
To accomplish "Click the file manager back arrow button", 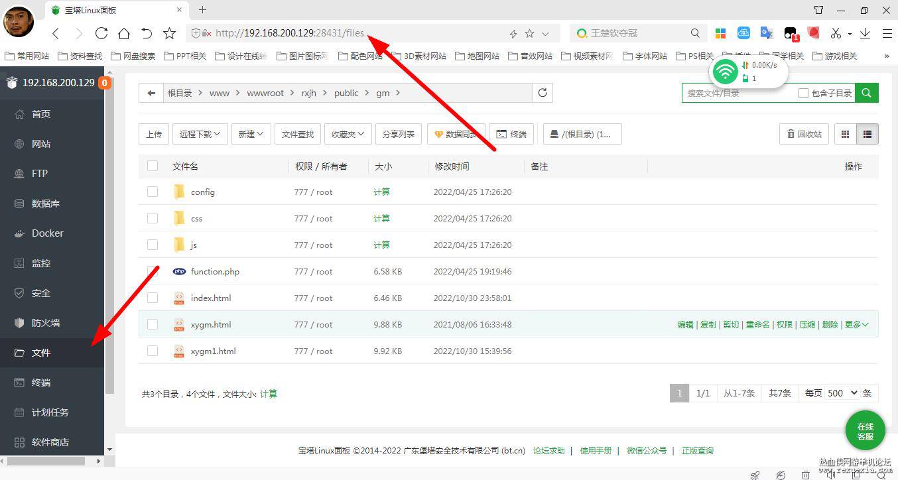I will point(151,93).
